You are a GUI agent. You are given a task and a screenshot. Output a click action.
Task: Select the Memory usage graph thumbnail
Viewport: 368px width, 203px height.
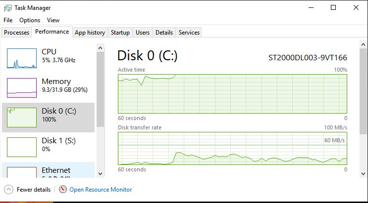(22, 88)
